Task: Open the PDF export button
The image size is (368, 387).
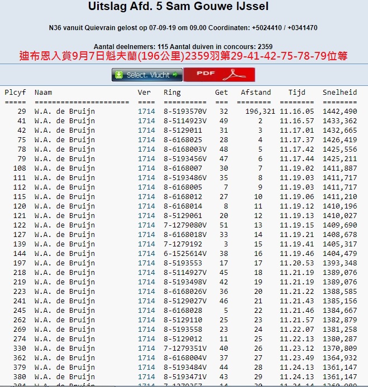Action: click(x=219, y=75)
